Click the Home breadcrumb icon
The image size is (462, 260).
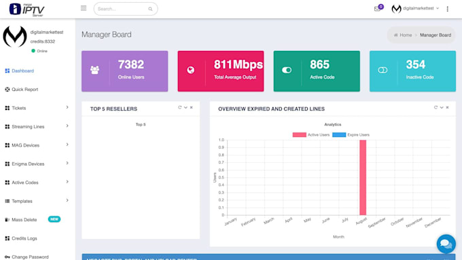(395, 35)
